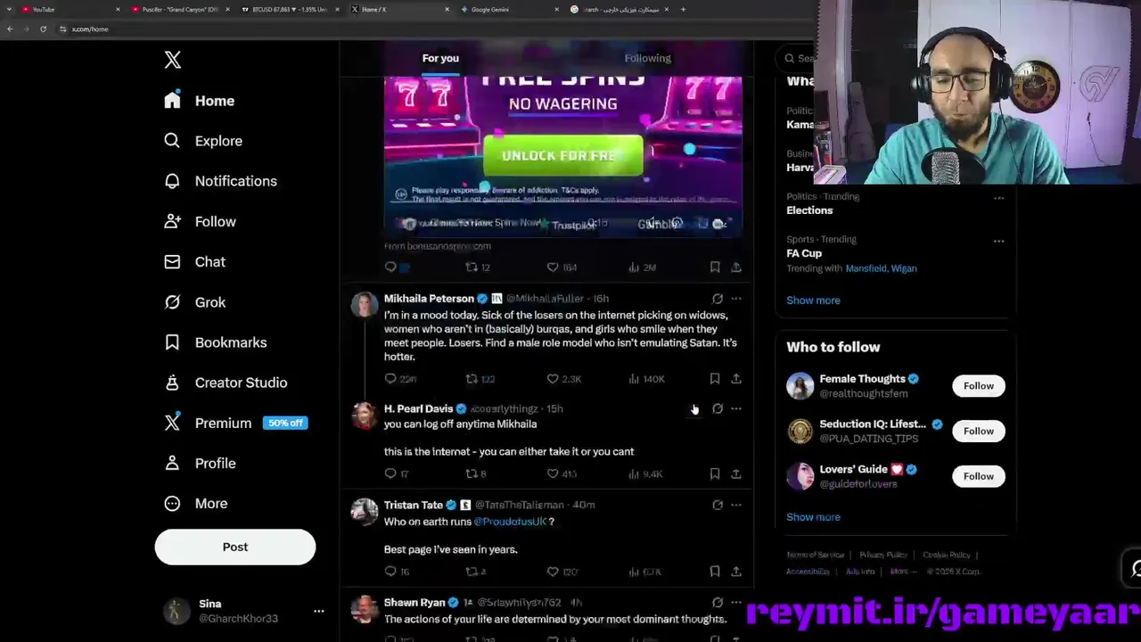The width and height of the screenshot is (1141, 642).
Task: Share Tristan Tate's post
Action: click(x=736, y=572)
